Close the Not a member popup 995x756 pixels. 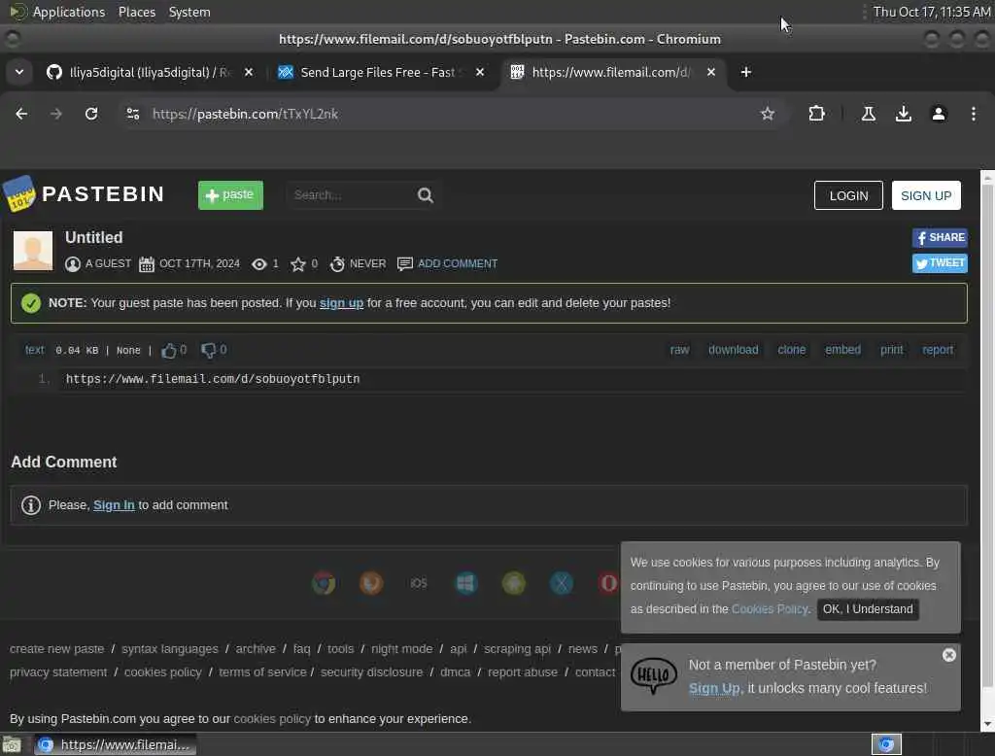[948, 655]
